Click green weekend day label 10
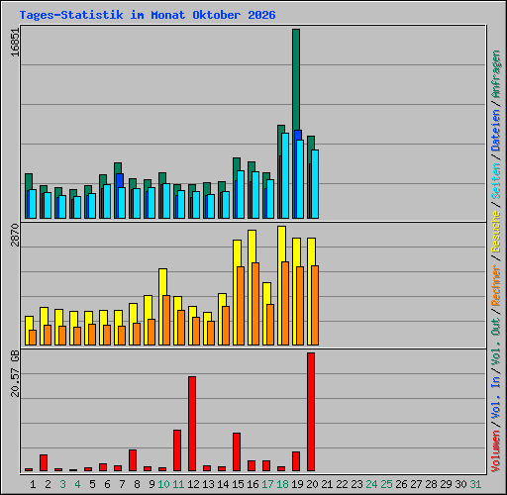 tap(163, 484)
